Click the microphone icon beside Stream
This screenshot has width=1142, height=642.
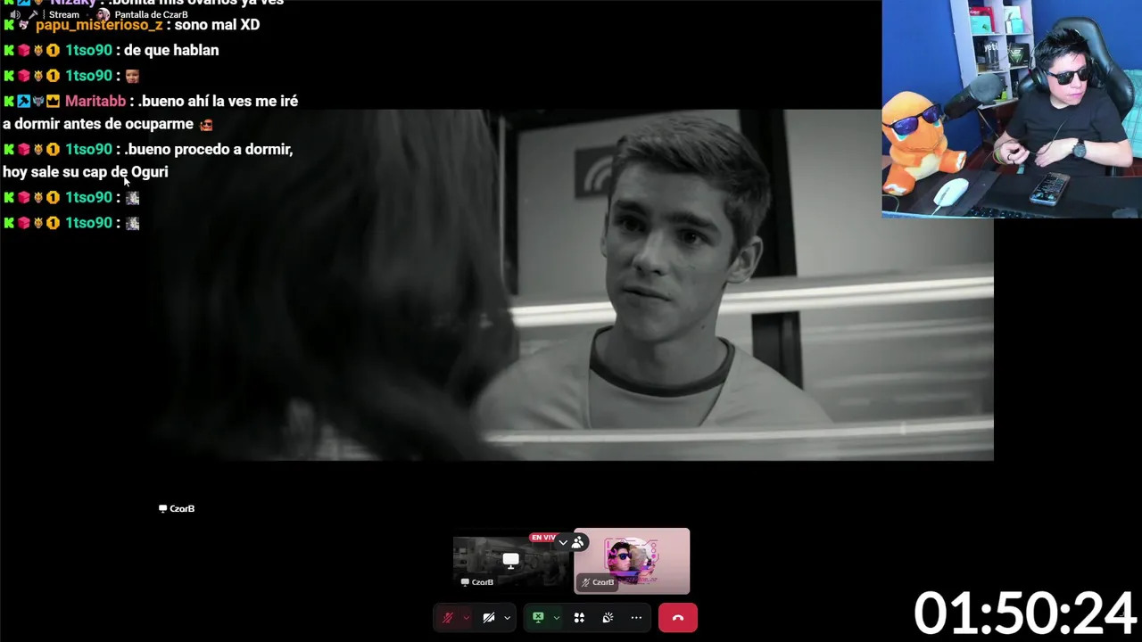[33, 15]
